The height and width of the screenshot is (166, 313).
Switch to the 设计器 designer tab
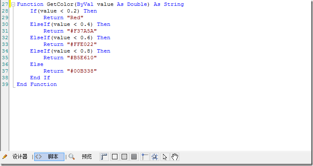click(x=20, y=157)
